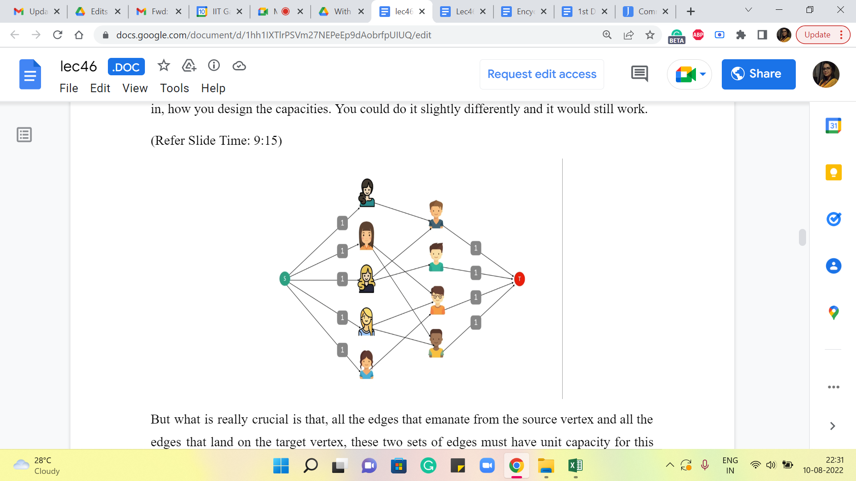Show document outline panel
Viewport: 856px width, 481px height.
pyautogui.click(x=24, y=135)
